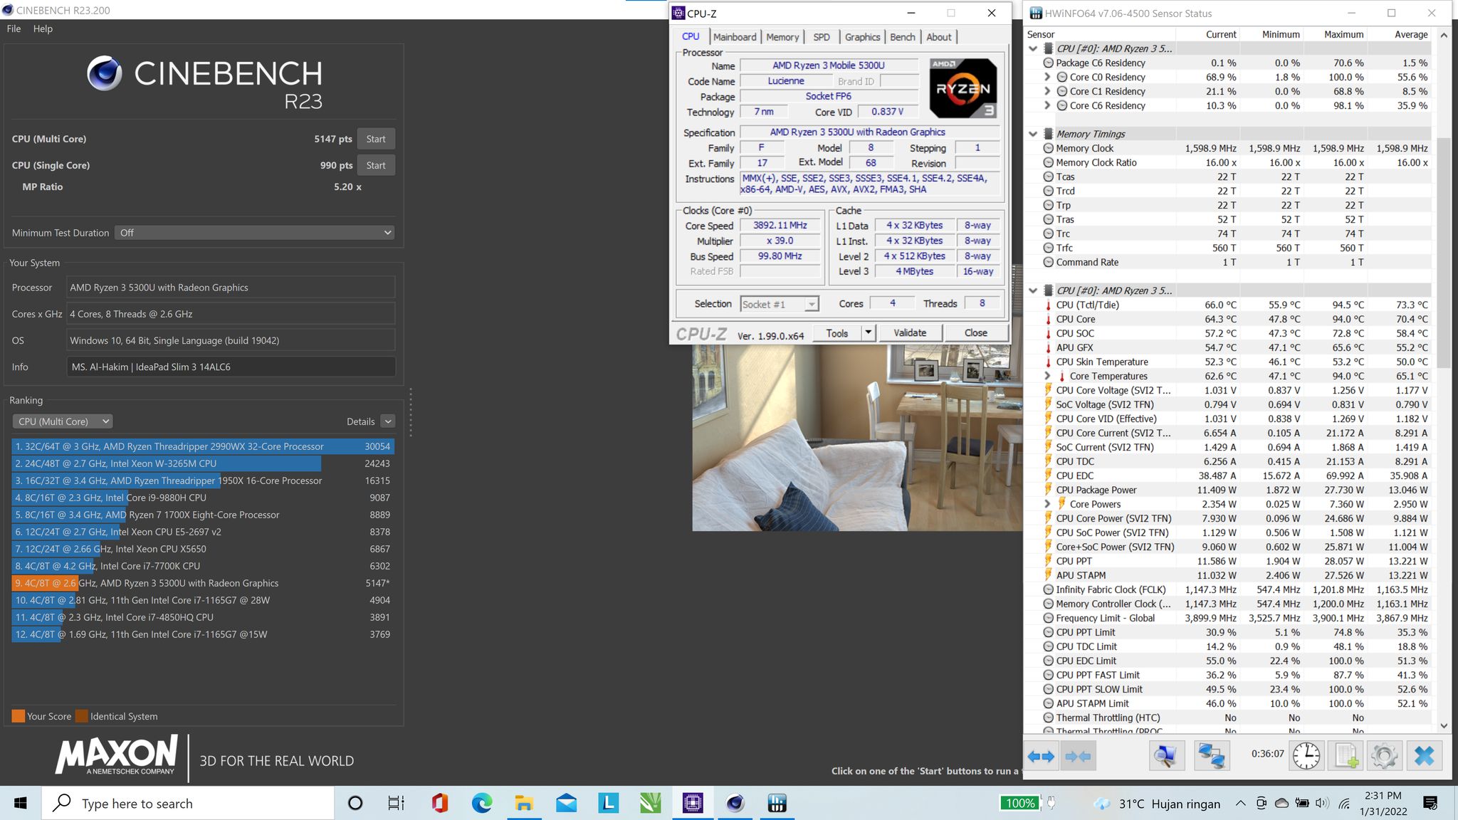Click CPU-Z Close button

[975, 332]
